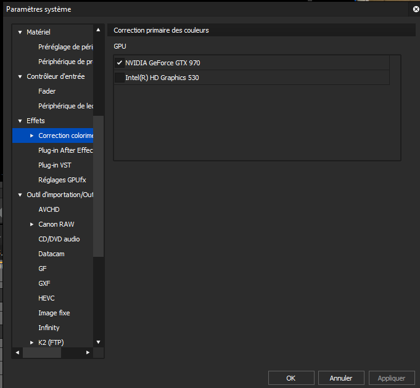Click the Correction primaire des couleurs header
The height and width of the screenshot is (388, 420).
(x=161, y=30)
